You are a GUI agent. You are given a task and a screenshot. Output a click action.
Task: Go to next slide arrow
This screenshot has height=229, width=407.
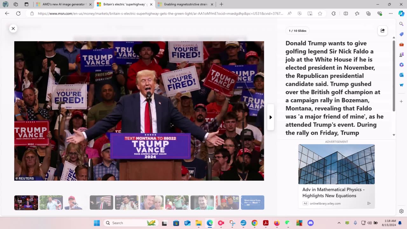click(271, 117)
